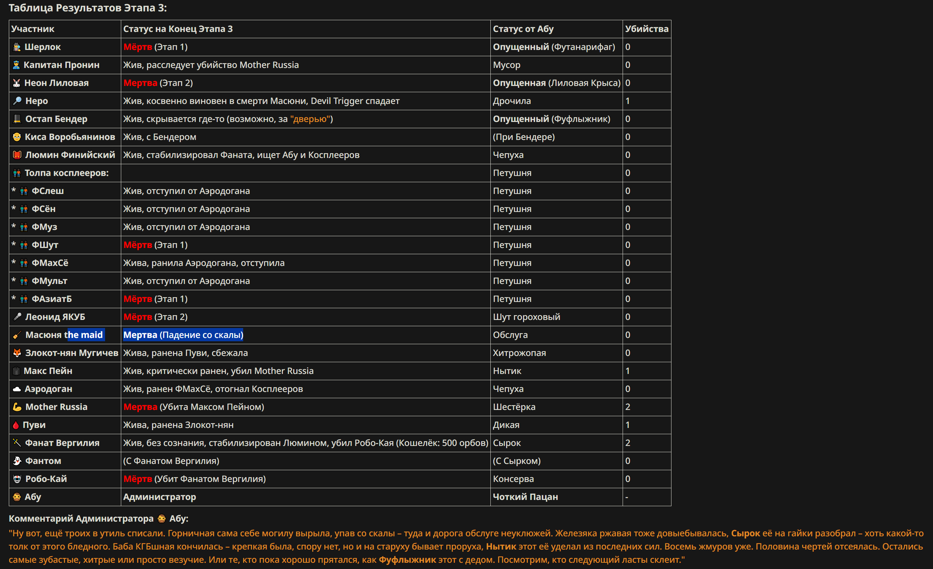Viewport: 933px width, 569px height.
Task: Click the flexed arm emoji next to Mother Russia
Action: tap(17, 407)
